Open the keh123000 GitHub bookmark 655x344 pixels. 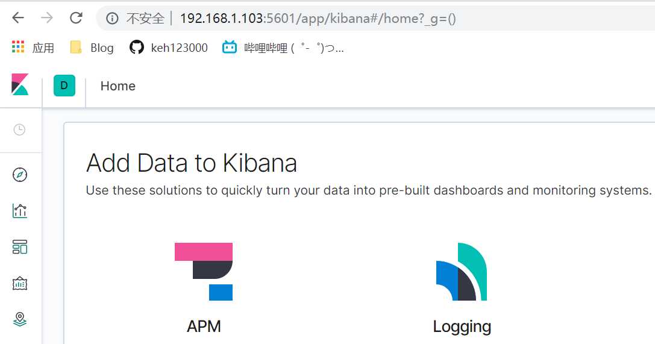(x=169, y=48)
